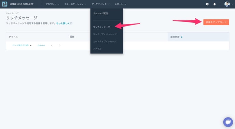Click the 画像をアップロード button

[216, 22]
